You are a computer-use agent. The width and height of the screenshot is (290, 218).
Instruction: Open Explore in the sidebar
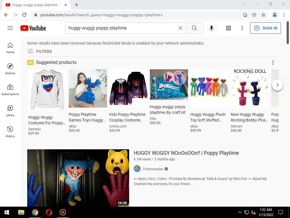point(10,69)
